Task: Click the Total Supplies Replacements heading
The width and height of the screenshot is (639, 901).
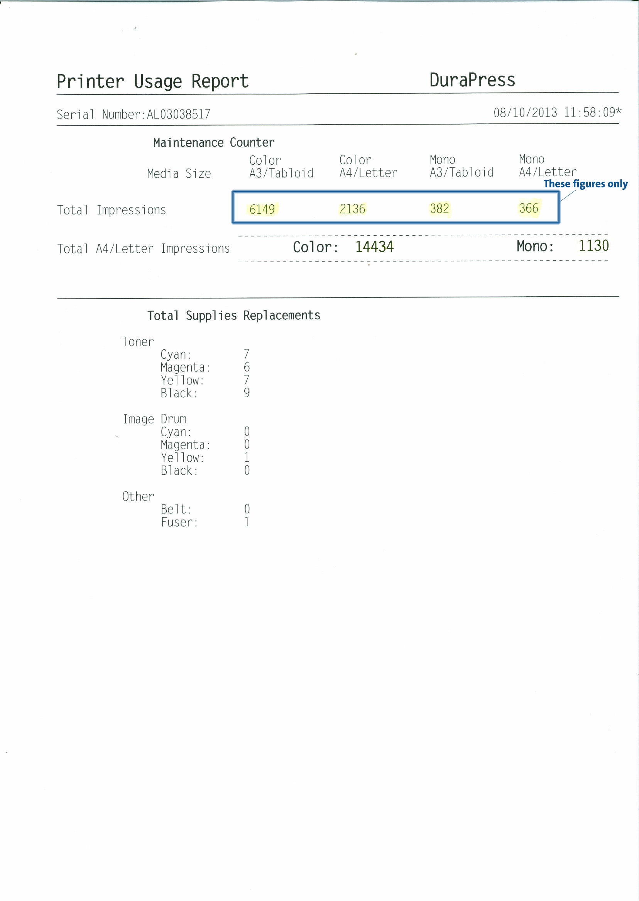Action: (x=234, y=316)
